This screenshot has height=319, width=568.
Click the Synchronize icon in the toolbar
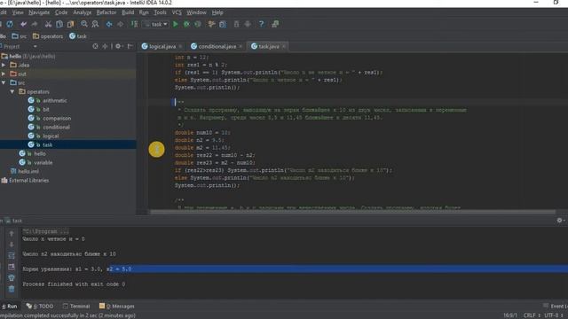pyautogui.click(x=10, y=24)
